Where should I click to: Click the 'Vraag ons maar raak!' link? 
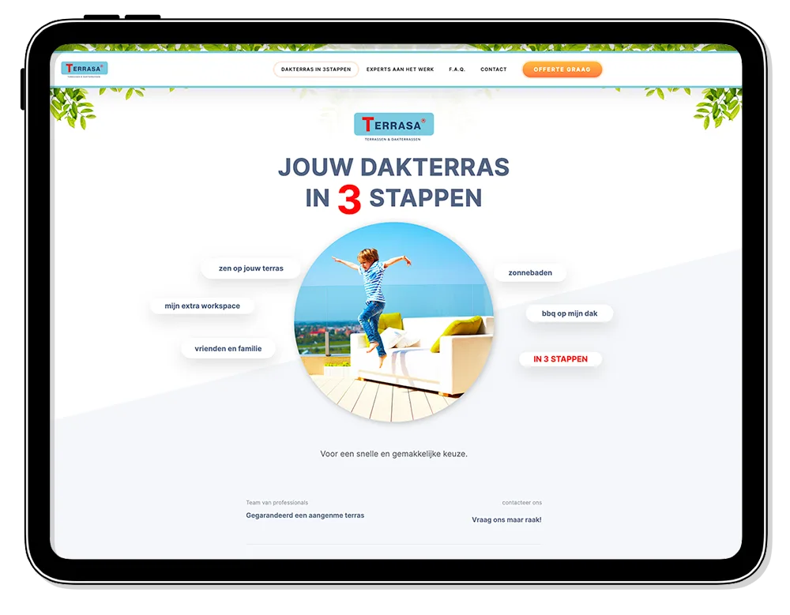506,519
